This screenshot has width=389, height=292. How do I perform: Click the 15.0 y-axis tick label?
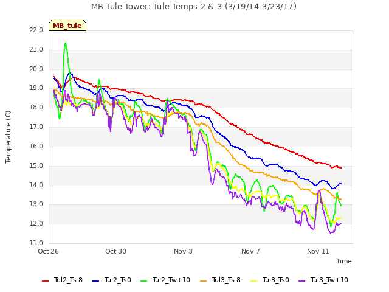pyautogui.click(x=36, y=165)
